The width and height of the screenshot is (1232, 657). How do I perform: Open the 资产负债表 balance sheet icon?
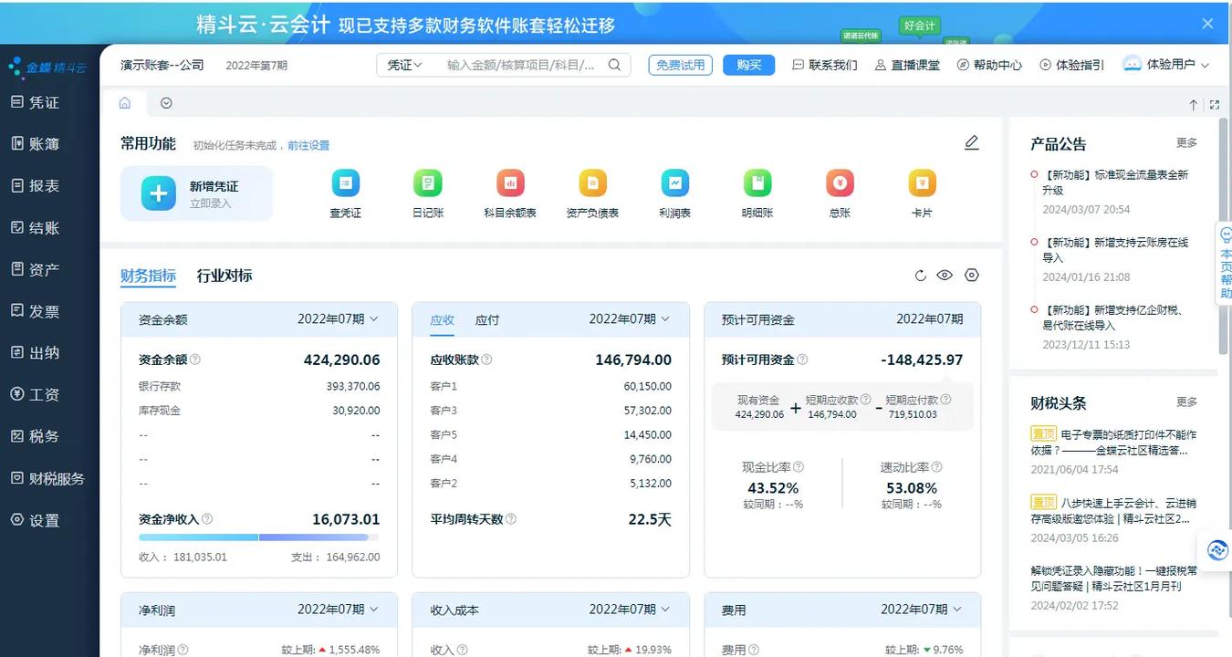click(592, 184)
